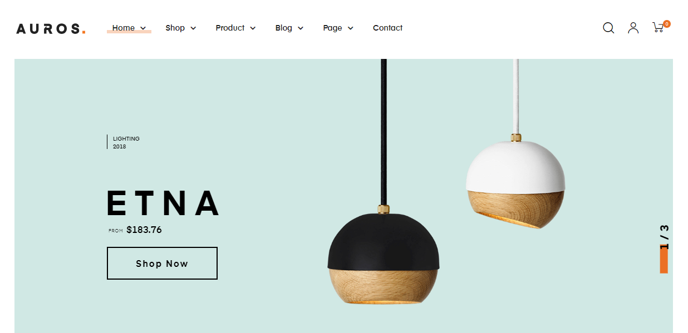Open the shopping cart icon
Image resolution: width=688 pixels, height=333 pixels.
pyautogui.click(x=658, y=28)
